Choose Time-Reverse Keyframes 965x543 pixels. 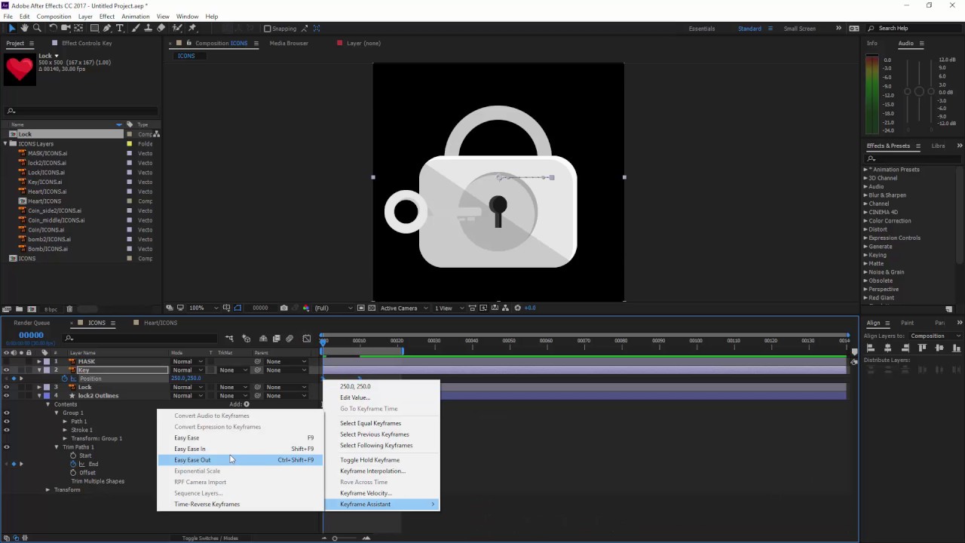pos(240,504)
